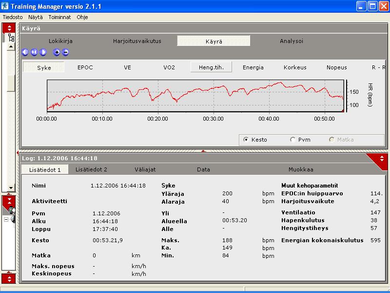Switch to the Harjoitusvaikutus tab
Viewport: 390px width, 293px height.
(x=137, y=41)
